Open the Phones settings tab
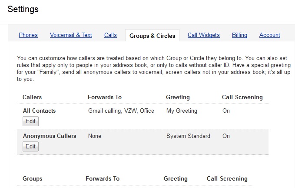The image size is (295, 188). 28,35
